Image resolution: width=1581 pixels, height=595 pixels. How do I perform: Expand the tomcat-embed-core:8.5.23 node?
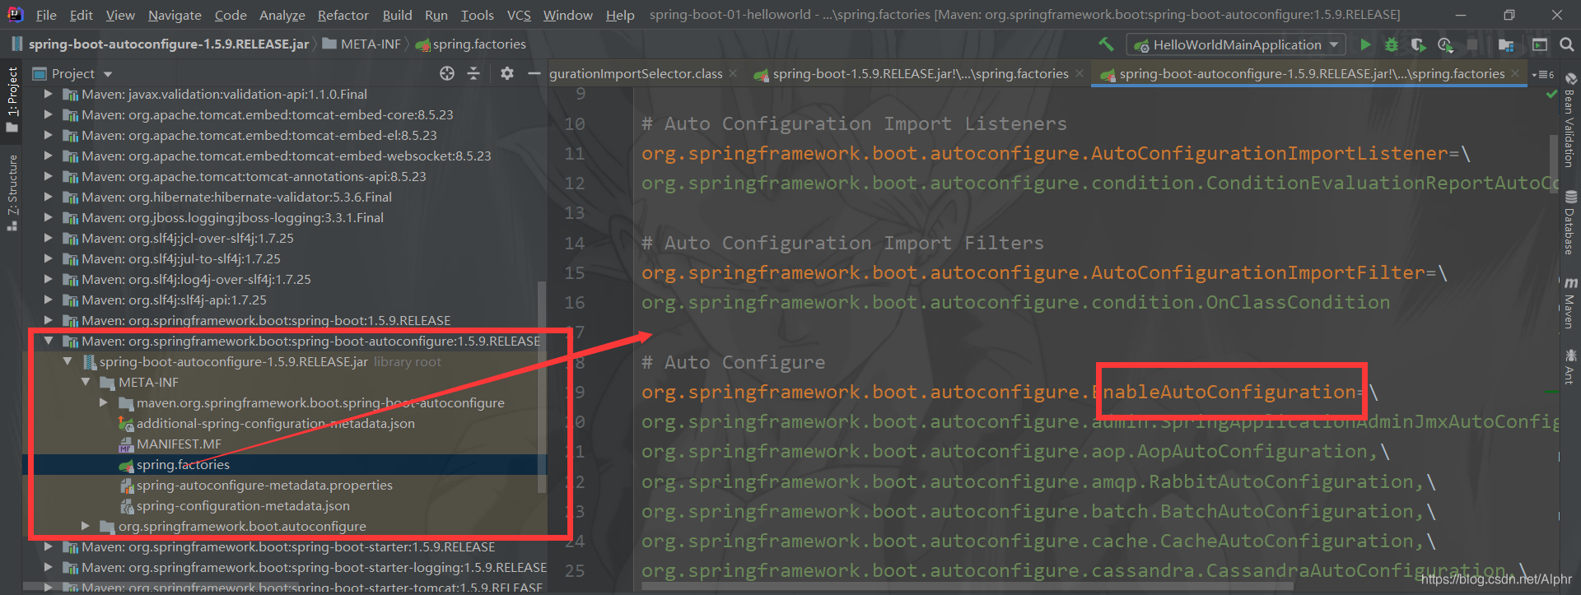[x=48, y=114]
